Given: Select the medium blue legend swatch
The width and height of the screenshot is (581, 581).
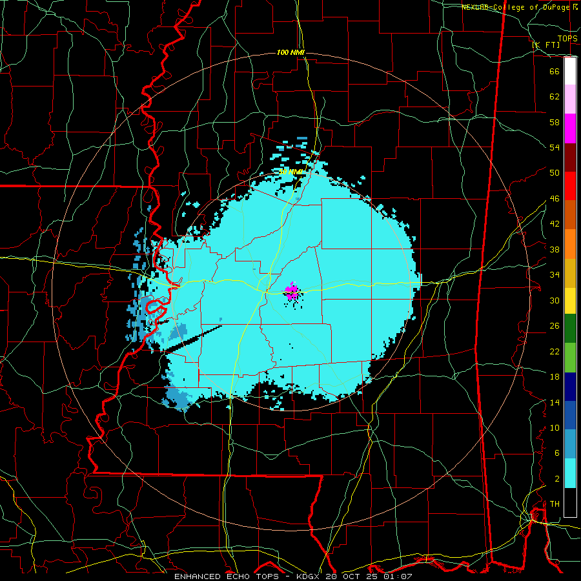Looking at the screenshot, I should point(570,415).
